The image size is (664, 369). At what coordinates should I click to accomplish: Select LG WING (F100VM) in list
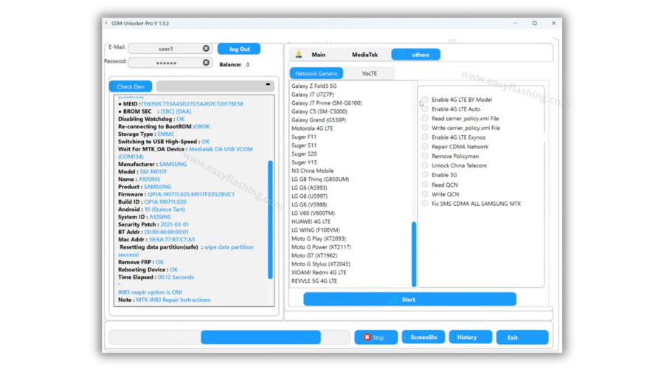(x=316, y=230)
